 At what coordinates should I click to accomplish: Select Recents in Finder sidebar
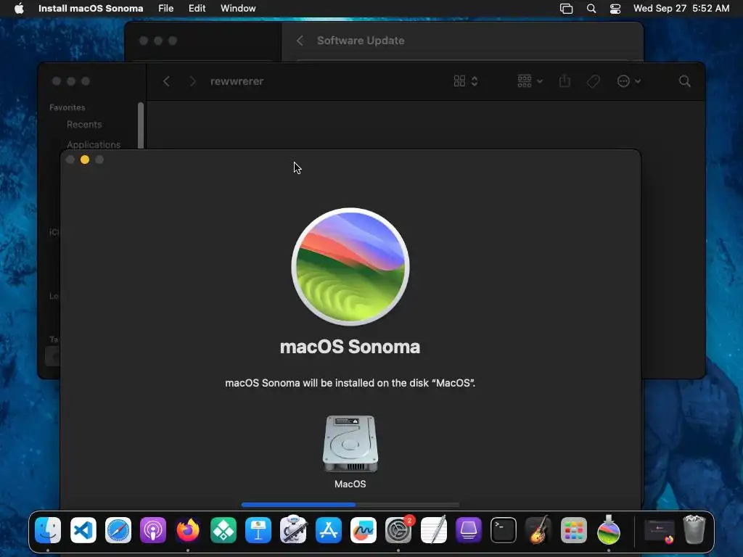[x=84, y=125]
